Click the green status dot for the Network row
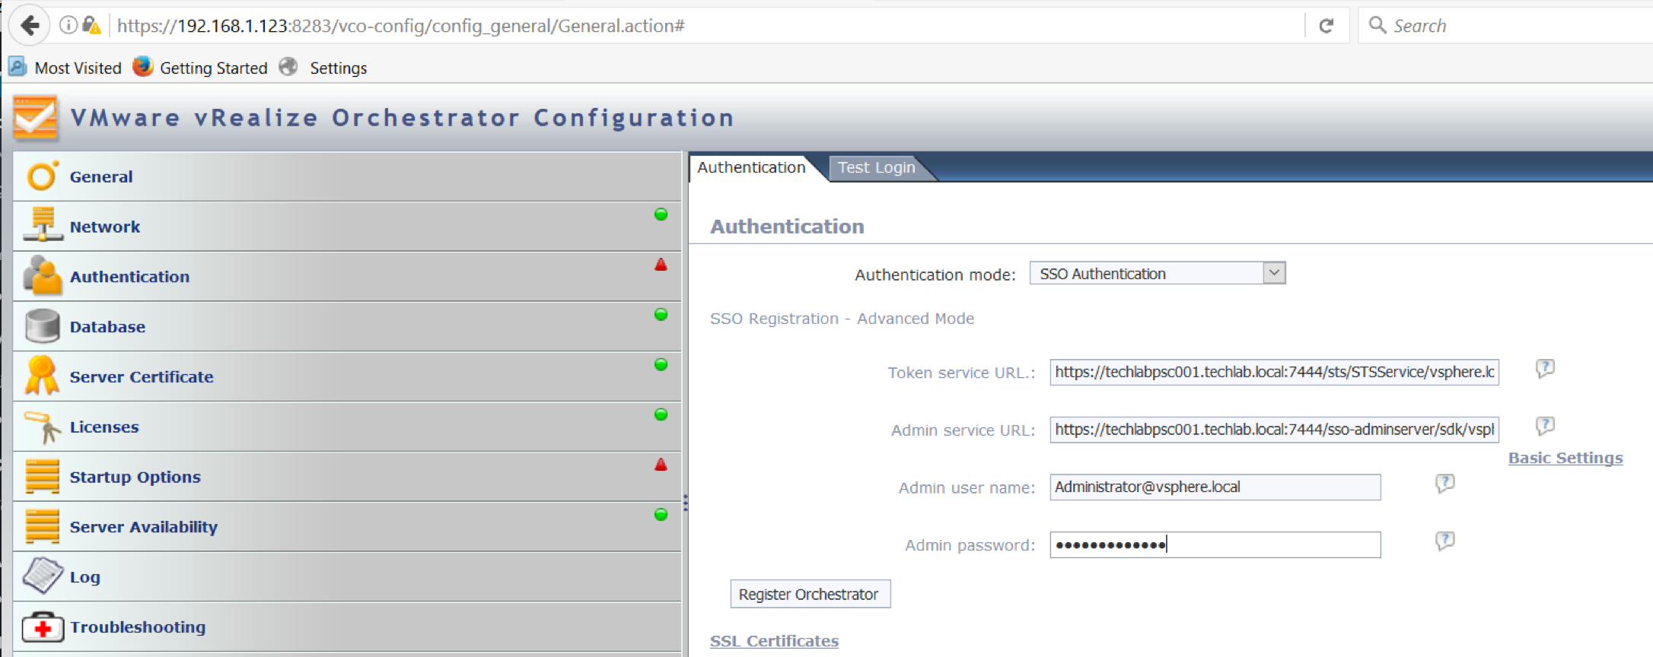The height and width of the screenshot is (657, 1653). coord(661,214)
